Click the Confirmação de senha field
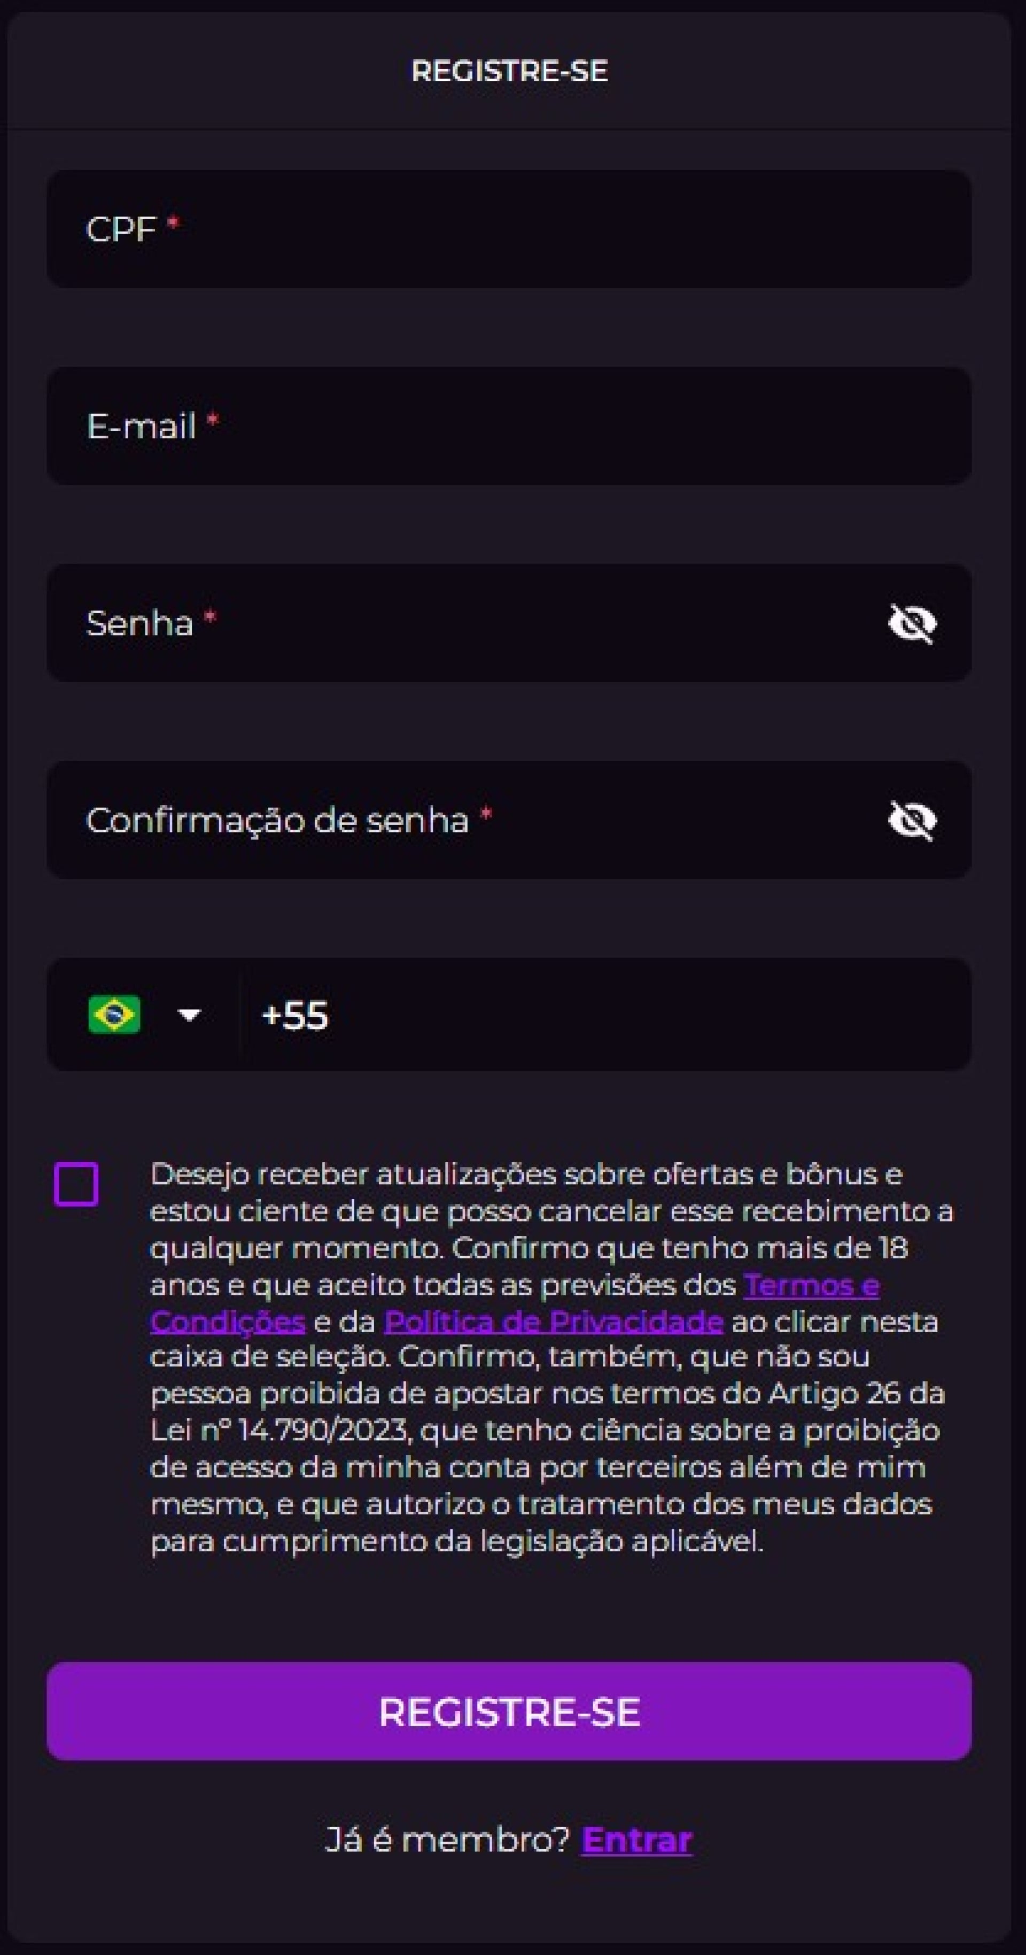Screen dimensions: 1026x1955 (455, 821)
